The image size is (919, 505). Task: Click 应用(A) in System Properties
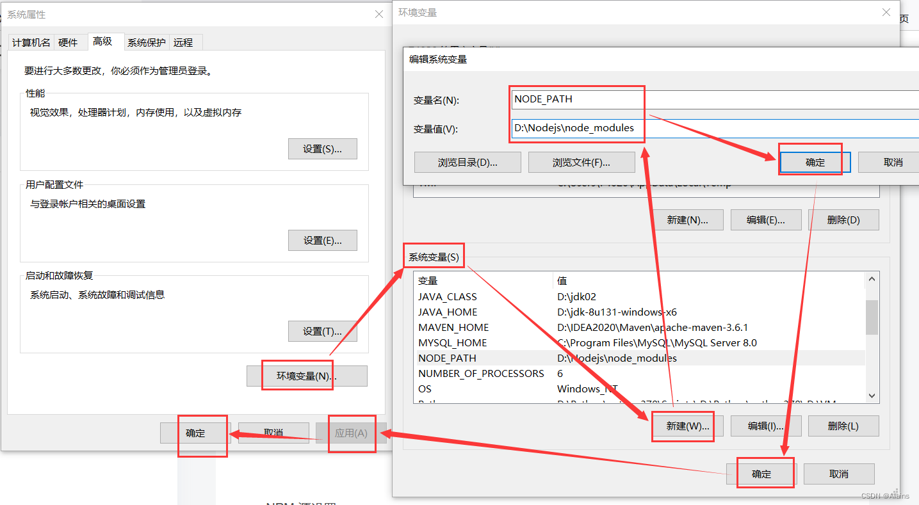click(350, 433)
